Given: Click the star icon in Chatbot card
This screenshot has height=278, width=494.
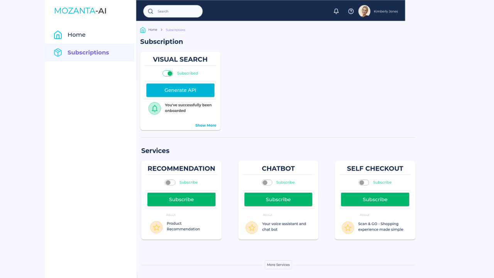Looking at the screenshot, I should tap(252, 227).
